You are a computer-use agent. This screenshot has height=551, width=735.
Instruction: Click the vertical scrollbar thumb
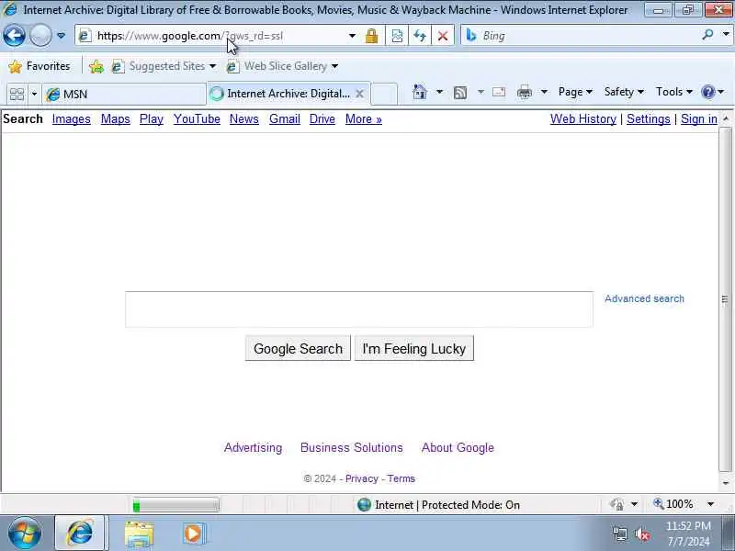tap(725, 298)
